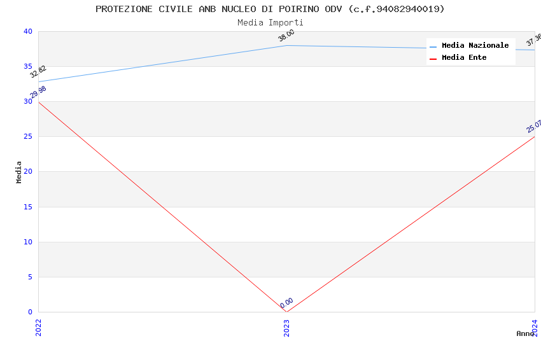Screen dimensions: 541x350
Task: Select the Media Ente legend label
Action: point(464,58)
